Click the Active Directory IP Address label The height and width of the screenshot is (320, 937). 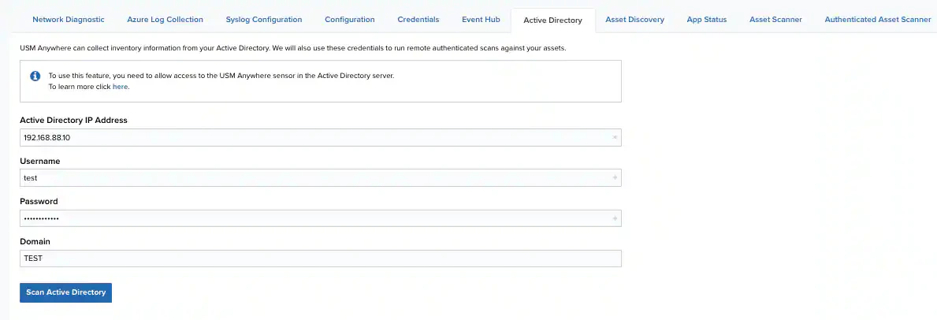click(x=73, y=121)
